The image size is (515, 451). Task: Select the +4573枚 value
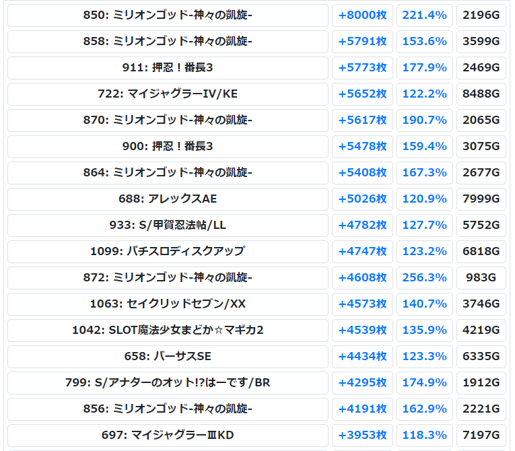(x=362, y=304)
